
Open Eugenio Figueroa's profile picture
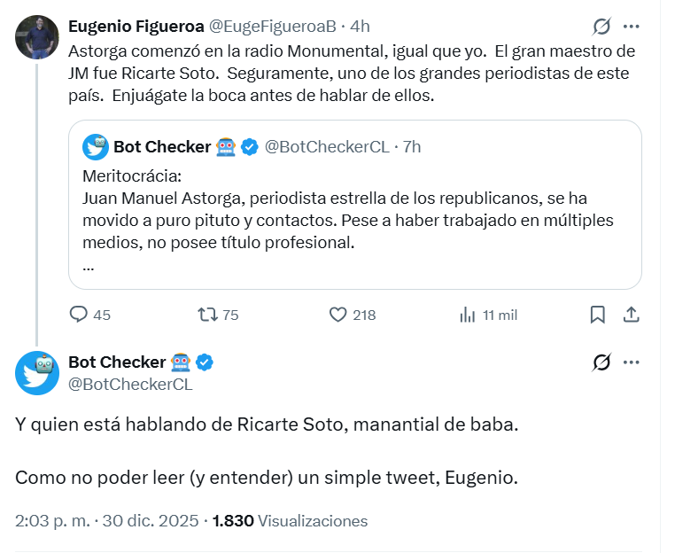[37, 38]
